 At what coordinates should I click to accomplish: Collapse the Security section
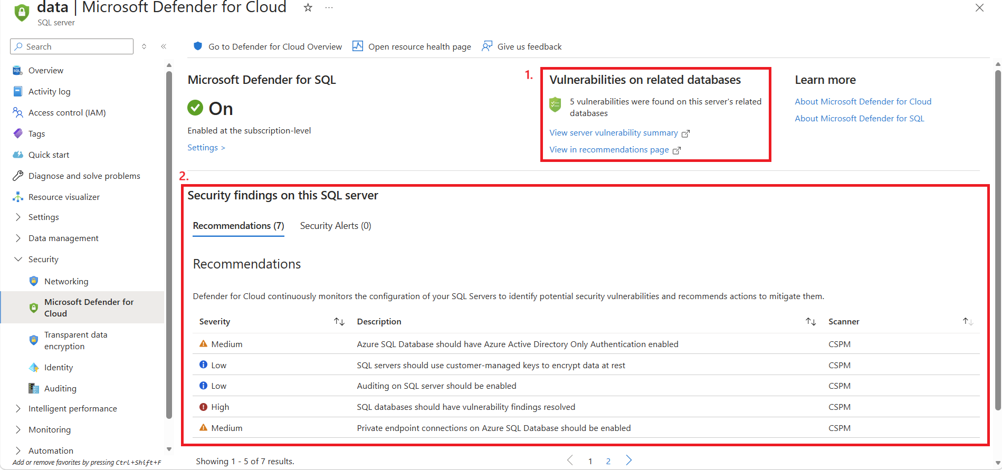[18, 260]
